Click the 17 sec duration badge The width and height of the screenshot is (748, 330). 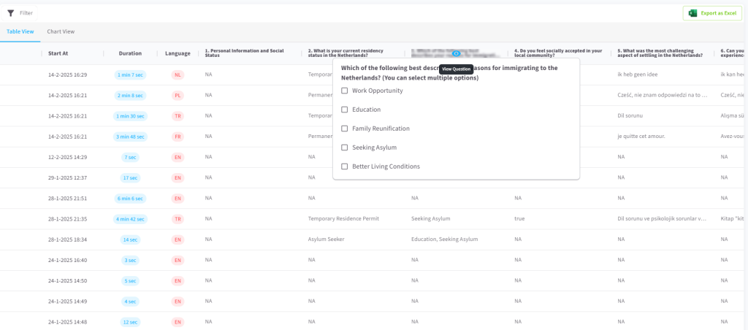pos(130,178)
